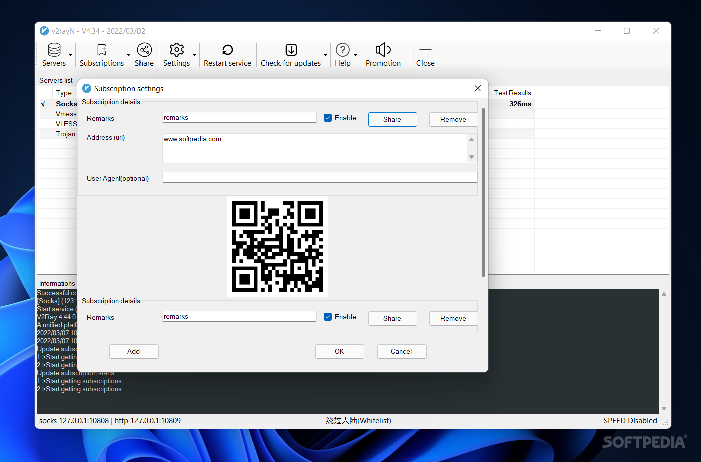Click the Remove button of the first subscription
The width and height of the screenshot is (701, 462).
(x=453, y=119)
